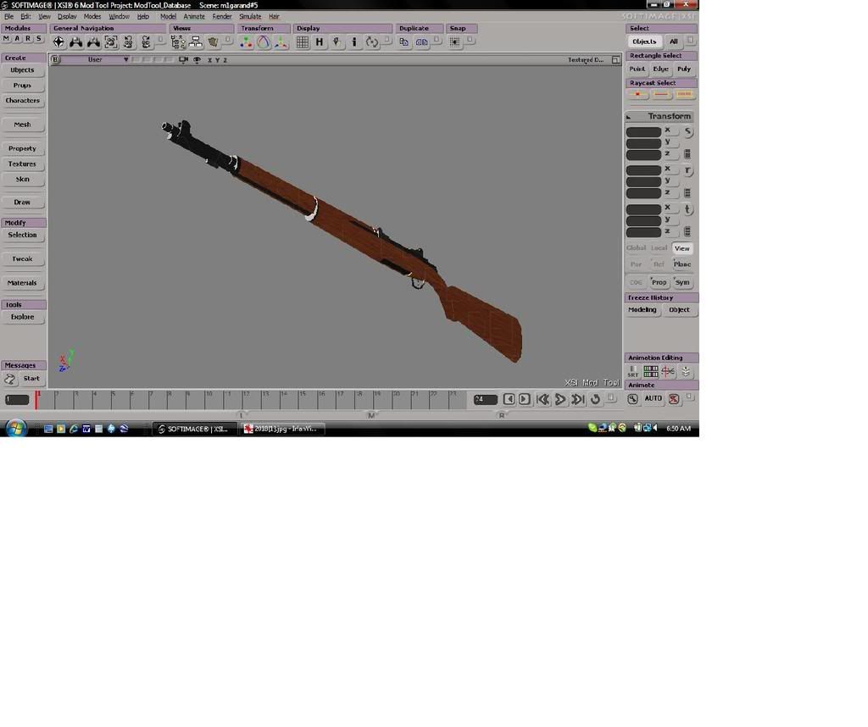Toggle Local transform mode
Image resolution: width=868 pixels, height=727 pixels.
click(659, 248)
